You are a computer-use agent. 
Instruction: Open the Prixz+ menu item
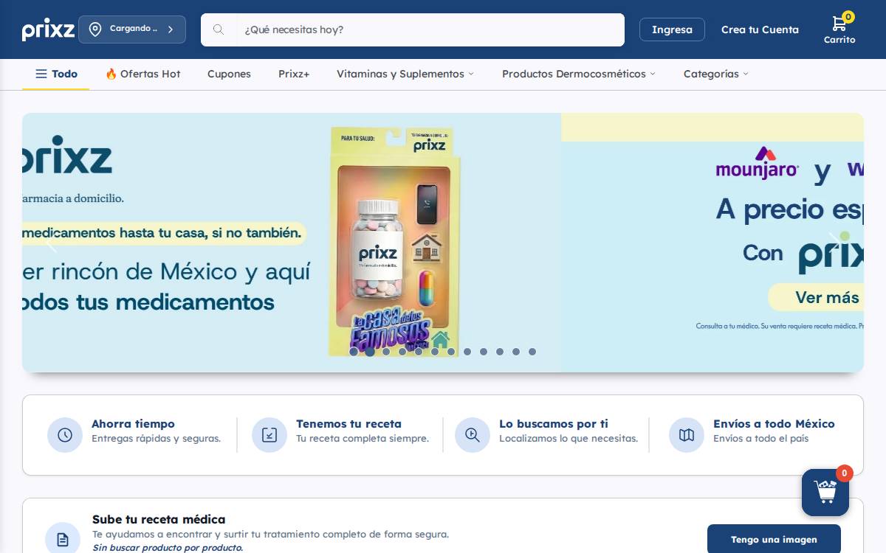[x=294, y=74]
